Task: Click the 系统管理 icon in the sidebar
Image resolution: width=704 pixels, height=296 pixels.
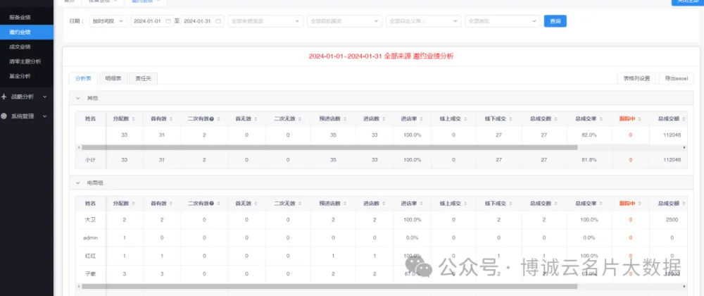Action: [x=5, y=116]
